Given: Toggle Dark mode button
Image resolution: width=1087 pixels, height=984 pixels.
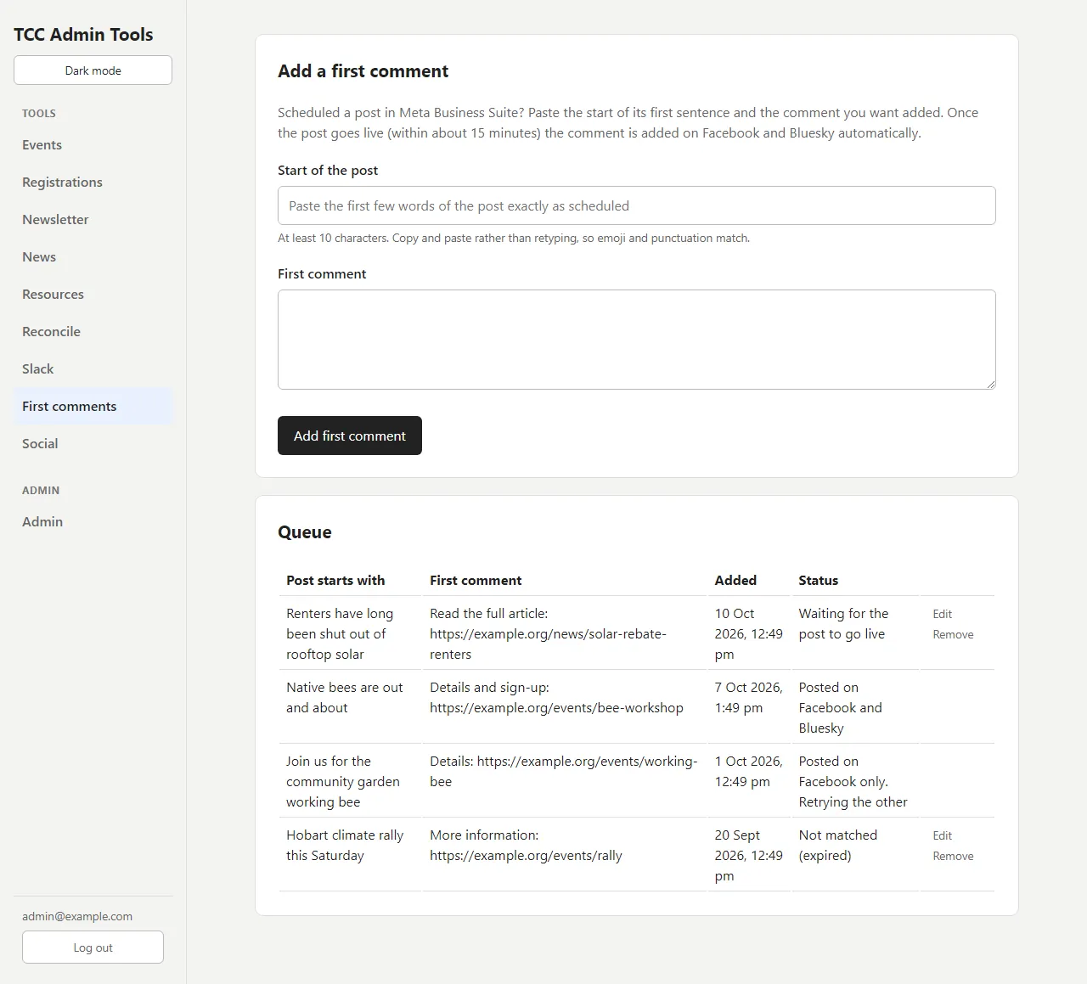Looking at the screenshot, I should [x=93, y=70].
